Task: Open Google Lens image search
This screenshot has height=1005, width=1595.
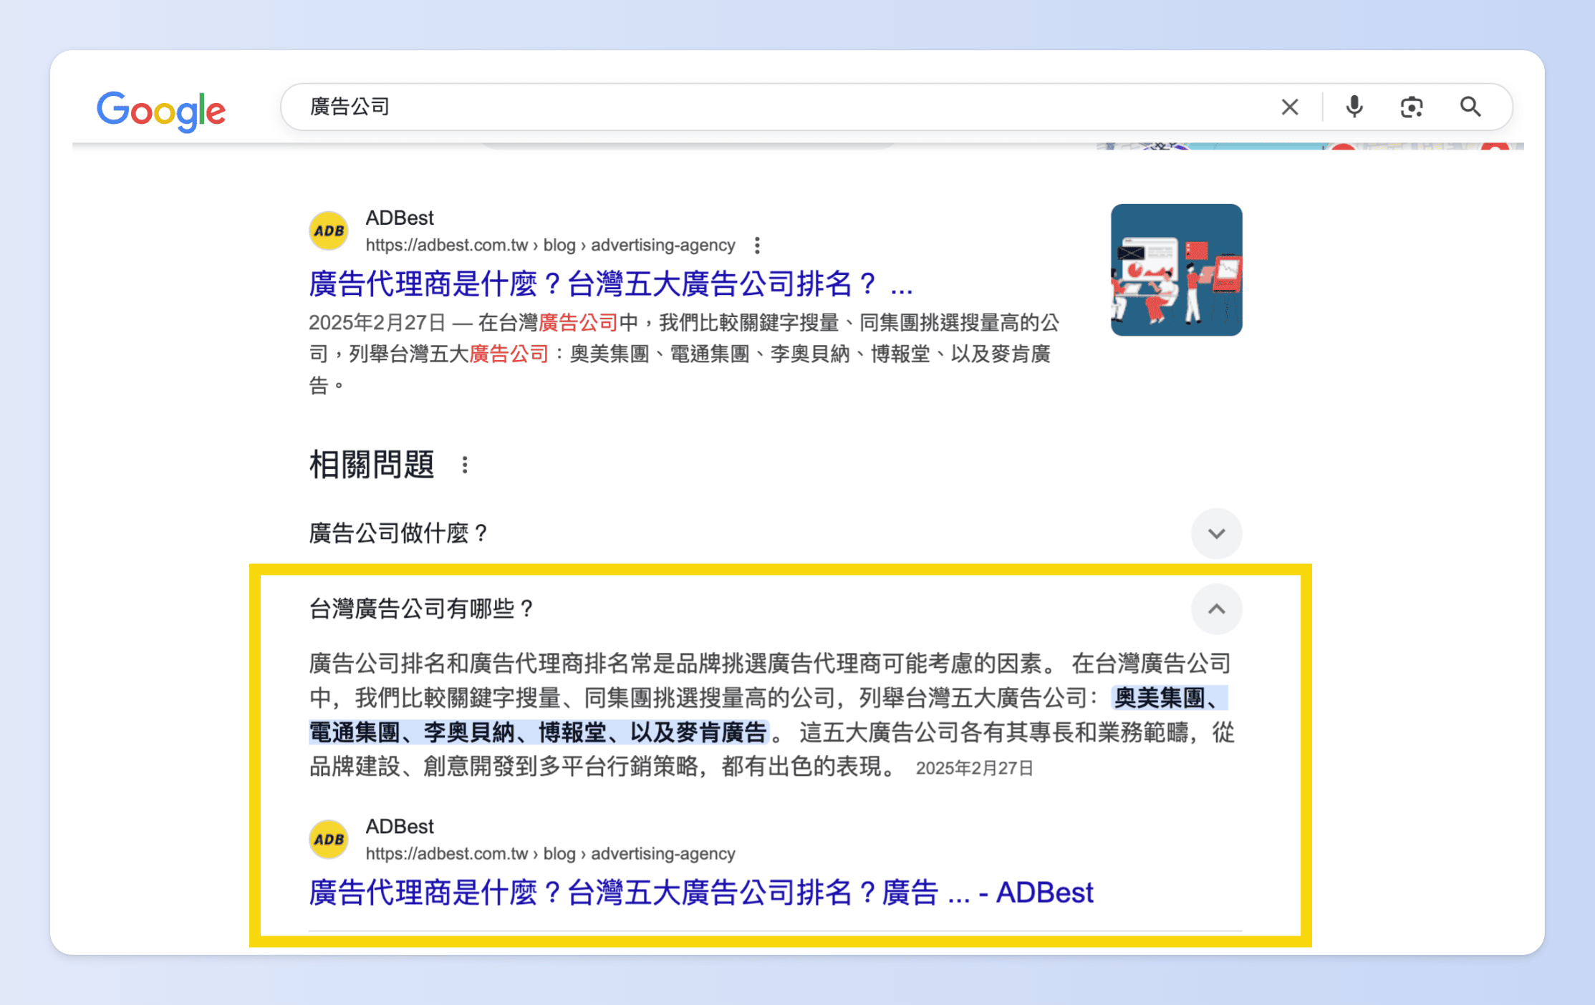Action: tap(1410, 107)
